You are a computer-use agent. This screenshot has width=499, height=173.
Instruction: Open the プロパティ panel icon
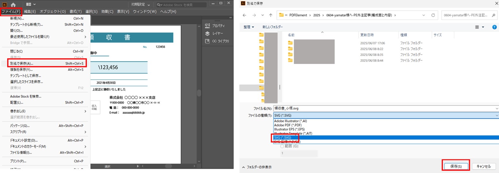[x=207, y=25]
